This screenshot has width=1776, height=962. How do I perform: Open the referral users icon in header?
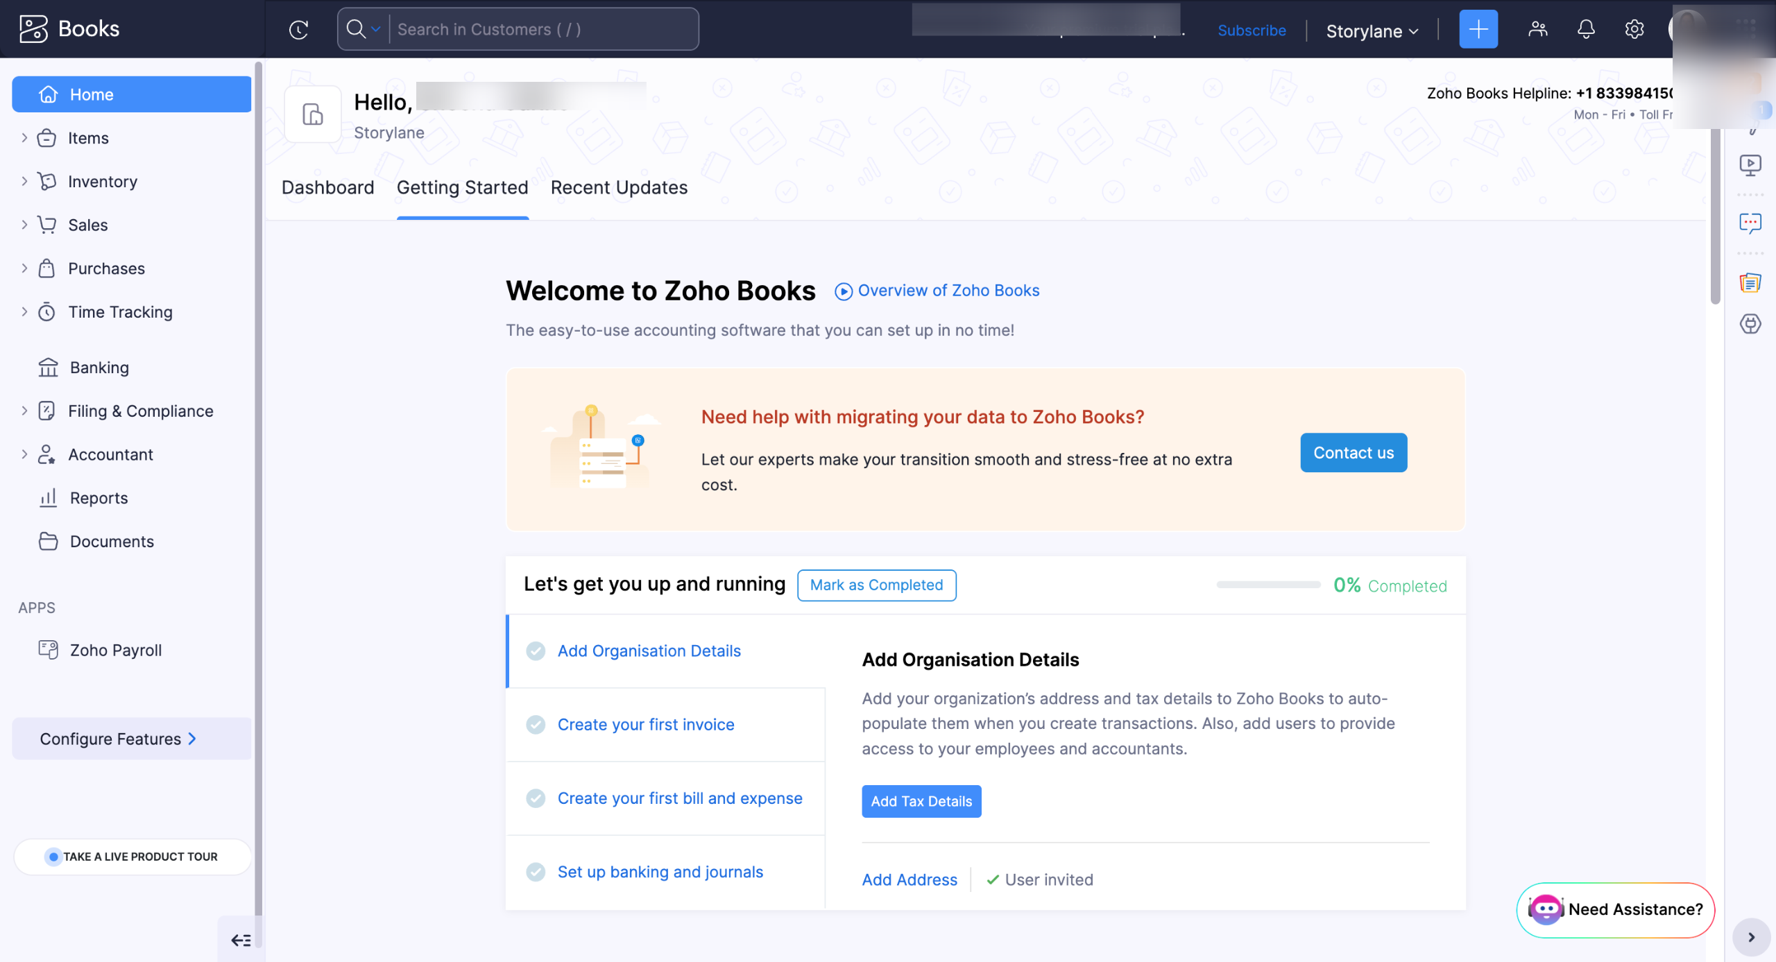[x=1537, y=29]
